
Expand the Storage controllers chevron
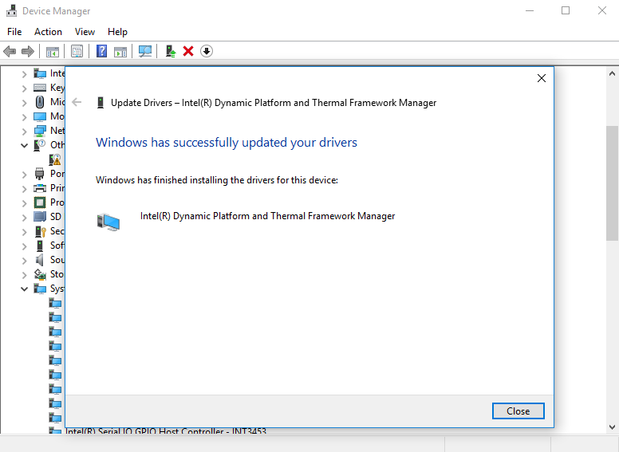(x=25, y=275)
